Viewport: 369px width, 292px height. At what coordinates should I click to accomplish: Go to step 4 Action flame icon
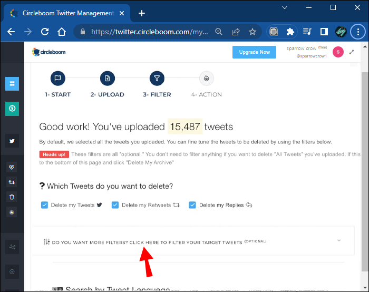click(207, 79)
